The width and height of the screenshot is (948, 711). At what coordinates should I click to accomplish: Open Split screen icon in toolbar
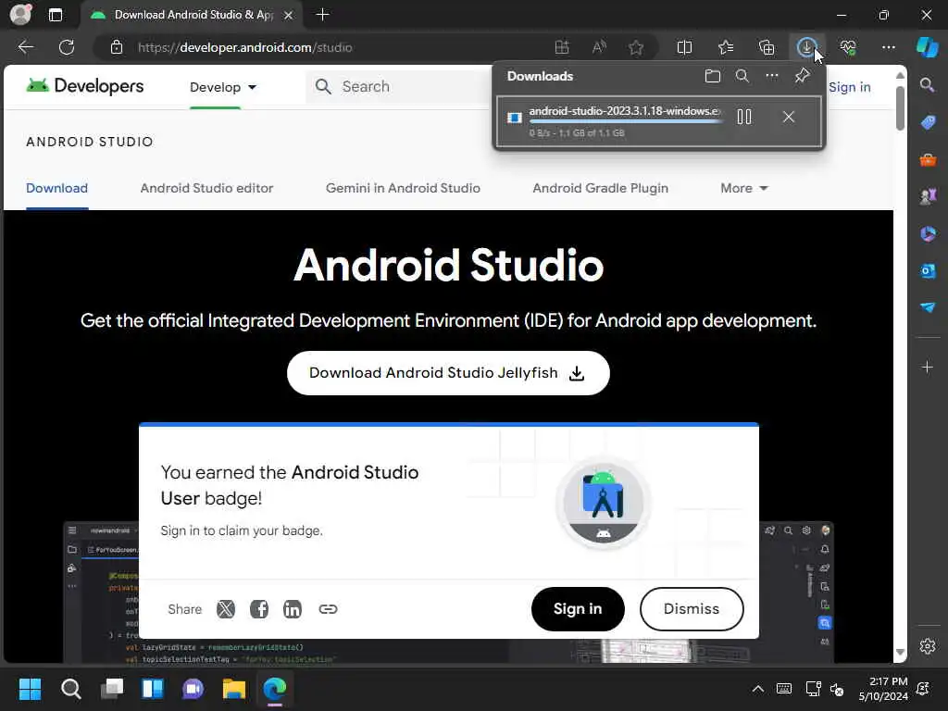[684, 47]
